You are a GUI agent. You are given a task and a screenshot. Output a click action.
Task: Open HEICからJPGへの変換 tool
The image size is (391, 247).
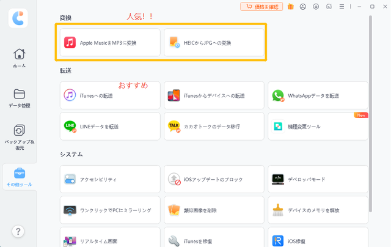[214, 42]
